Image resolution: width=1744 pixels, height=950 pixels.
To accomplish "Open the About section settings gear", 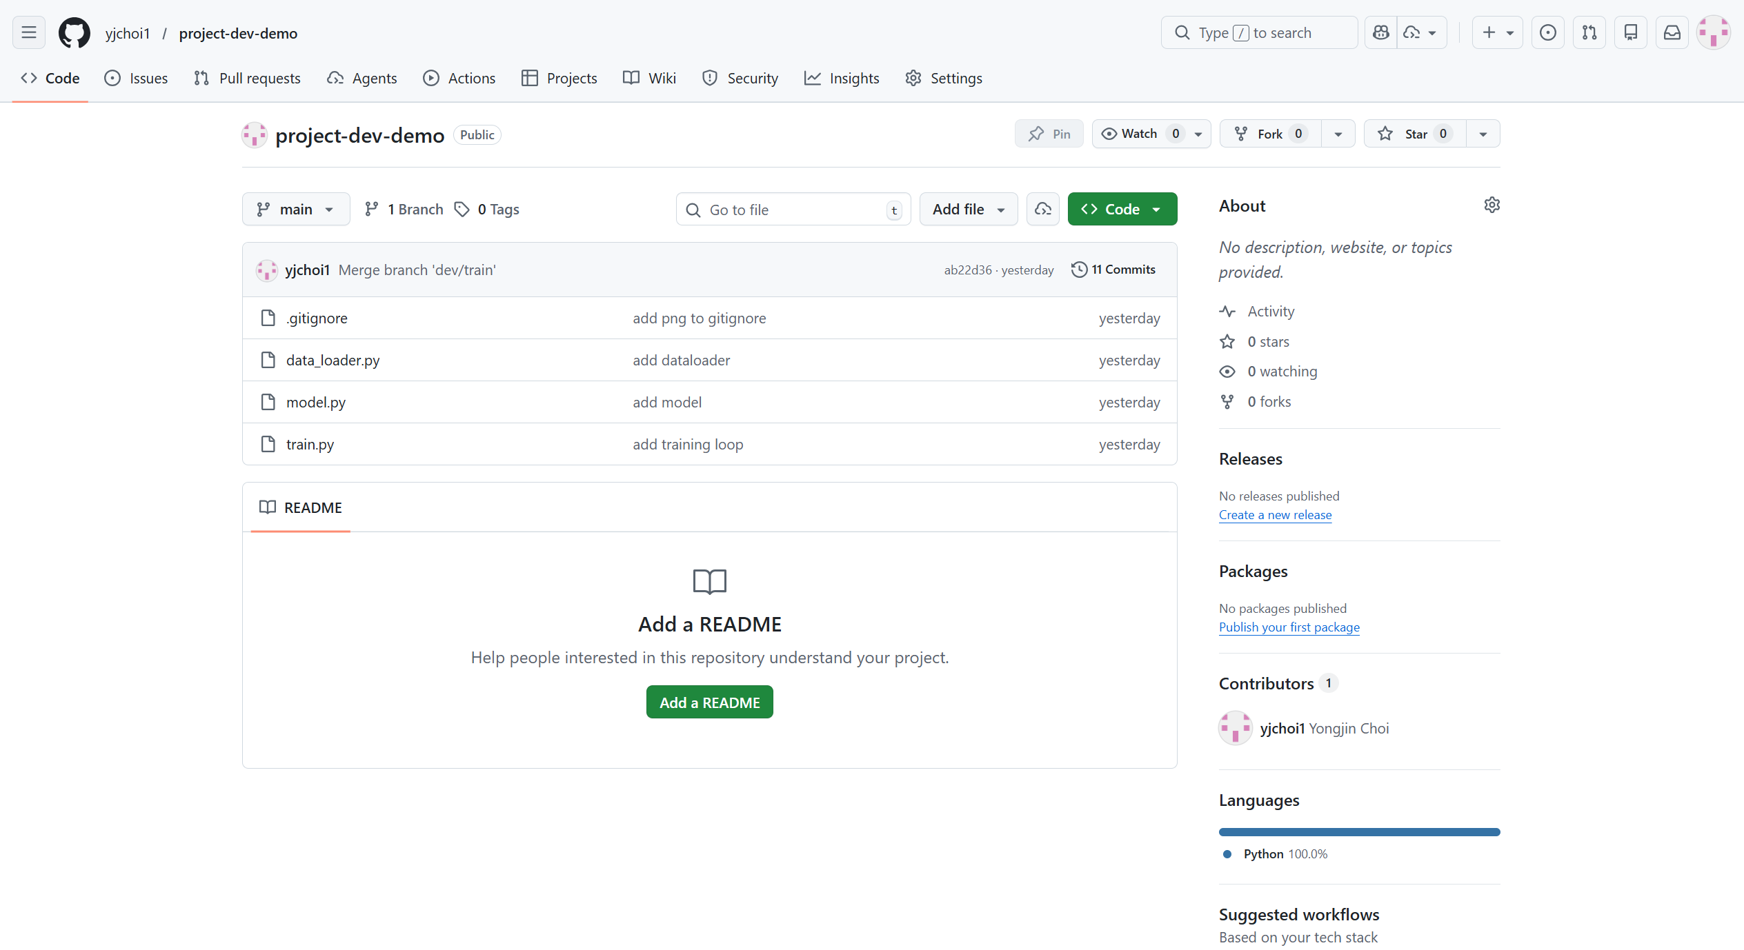I will click(x=1492, y=204).
